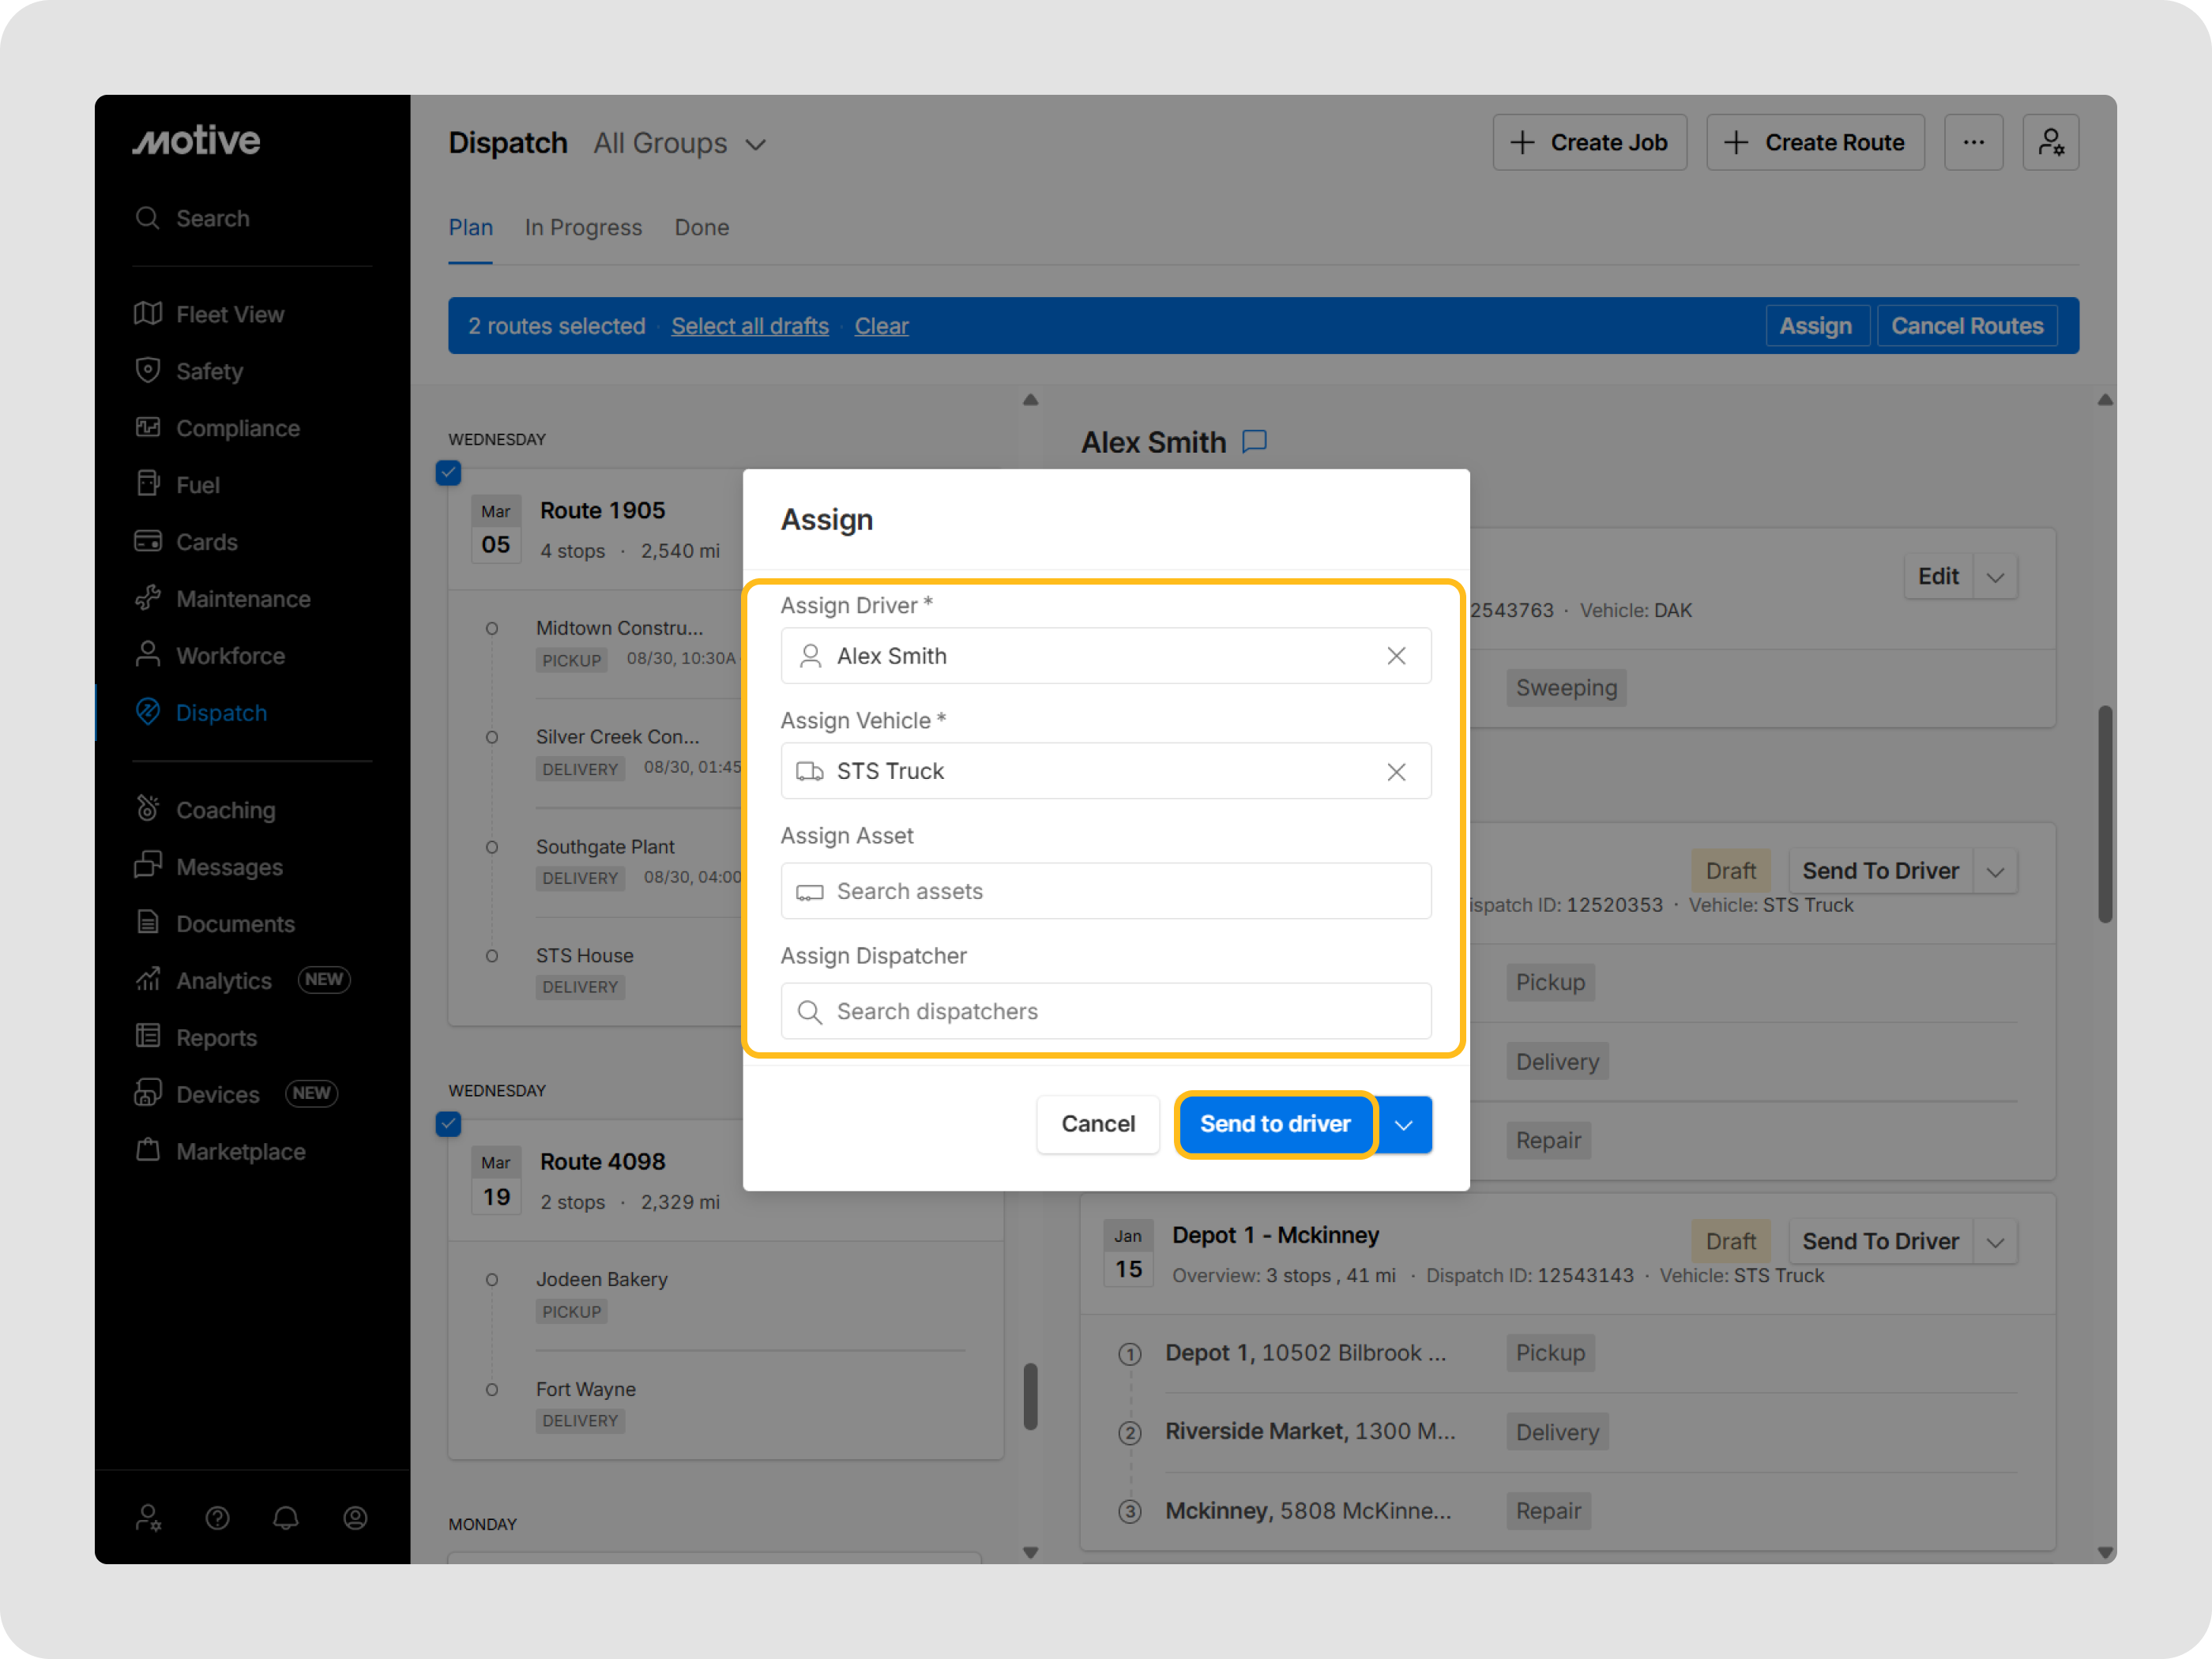Viewport: 2212px width, 1659px height.
Task: Click the notifications bell icon
Action: pos(286,1518)
